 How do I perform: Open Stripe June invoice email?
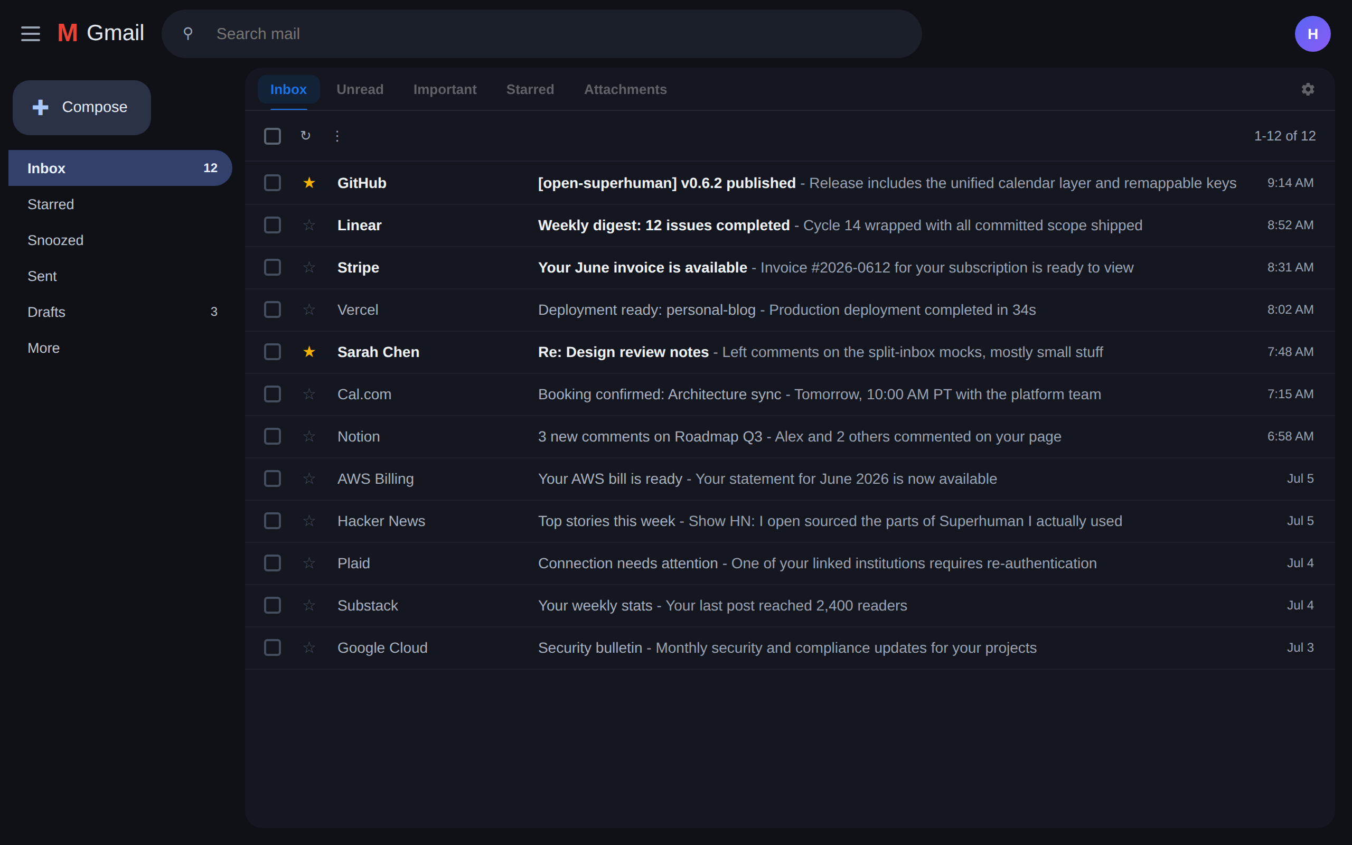point(790,267)
